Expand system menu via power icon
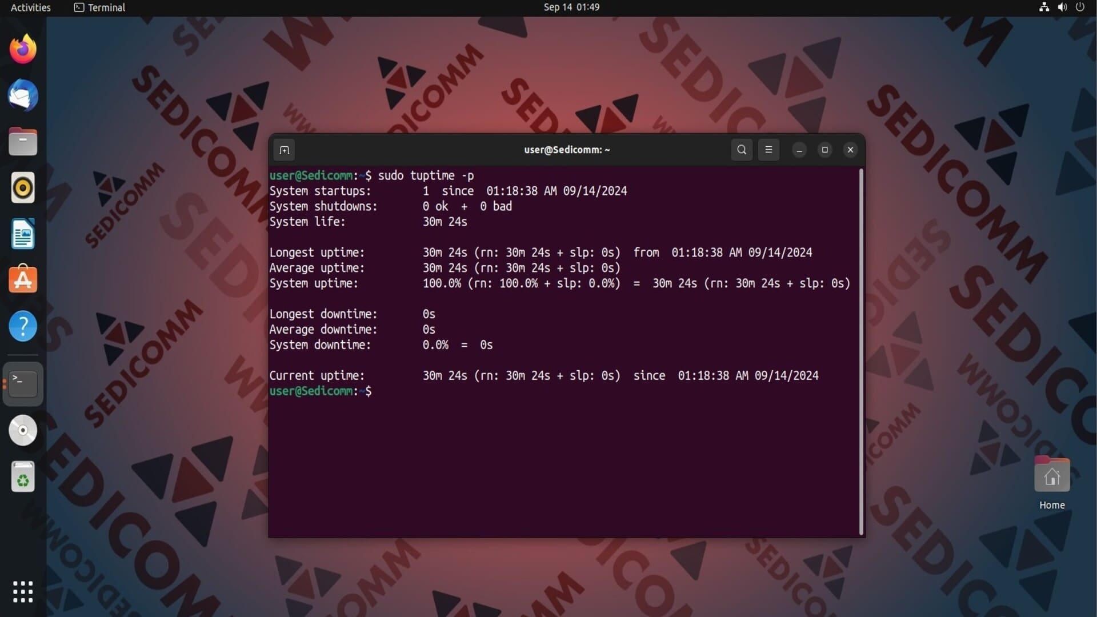This screenshot has height=617, width=1097. 1079,7
